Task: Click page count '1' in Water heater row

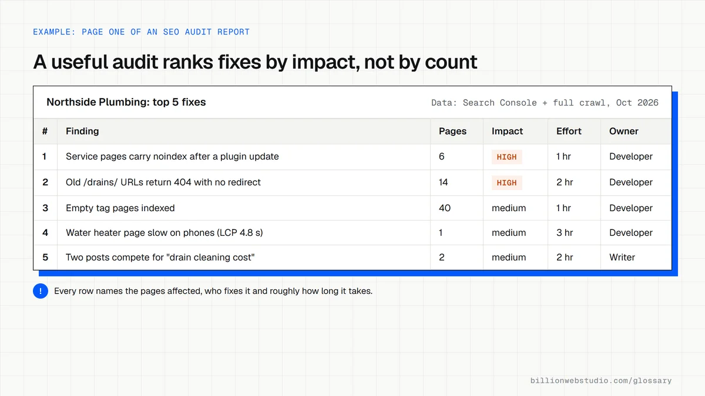Action: pyautogui.click(x=441, y=233)
